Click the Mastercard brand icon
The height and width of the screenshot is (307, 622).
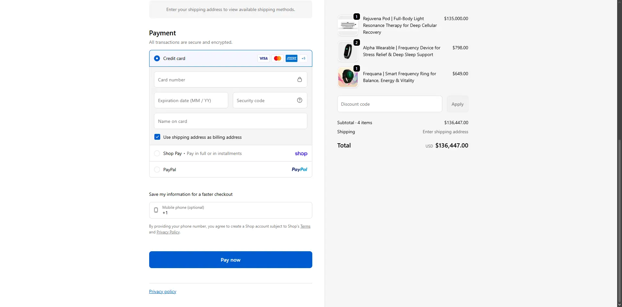277,58
